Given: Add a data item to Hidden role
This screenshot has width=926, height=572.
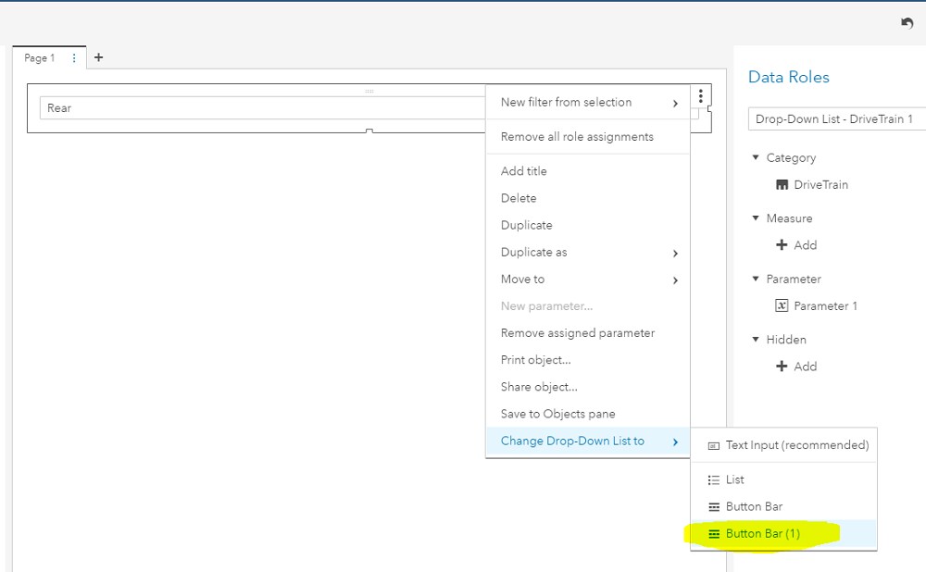Looking at the screenshot, I should point(796,367).
